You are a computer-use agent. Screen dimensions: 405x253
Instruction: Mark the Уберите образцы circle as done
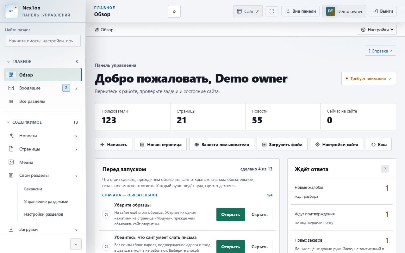click(x=106, y=214)
